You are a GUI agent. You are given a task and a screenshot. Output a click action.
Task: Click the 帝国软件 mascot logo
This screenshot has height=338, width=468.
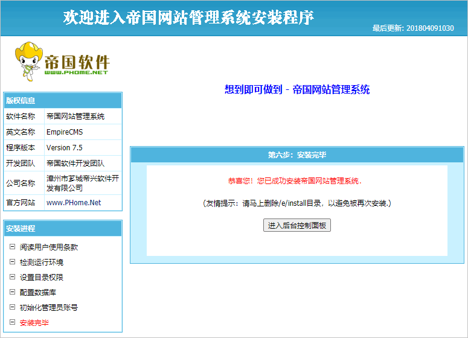pos(62,61)
